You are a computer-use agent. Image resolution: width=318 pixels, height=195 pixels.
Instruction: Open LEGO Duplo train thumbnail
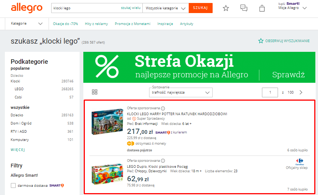click(x=107, y=174)
